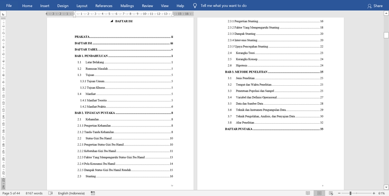Switch to the Mailings tab
Image resolution: width=389 pixels, height=196 pixels.
pyautogui.click(x=127, y=6)
